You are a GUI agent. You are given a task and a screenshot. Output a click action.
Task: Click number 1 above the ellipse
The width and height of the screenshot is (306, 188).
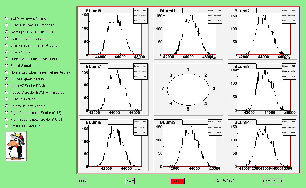188,70
